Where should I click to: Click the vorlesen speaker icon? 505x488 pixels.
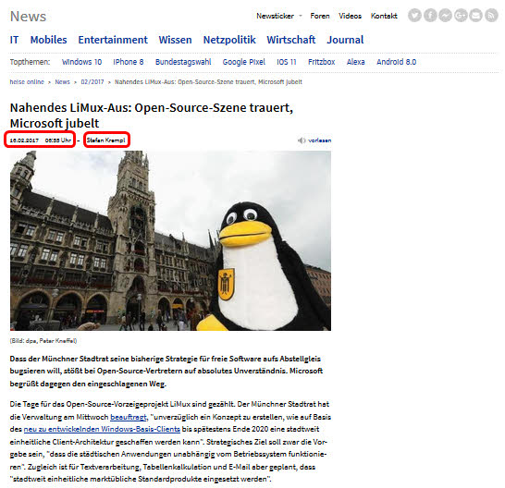[x=302, y=140]
